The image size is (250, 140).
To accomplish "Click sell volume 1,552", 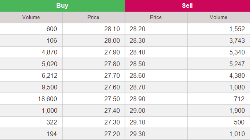I will coord(237,29).
